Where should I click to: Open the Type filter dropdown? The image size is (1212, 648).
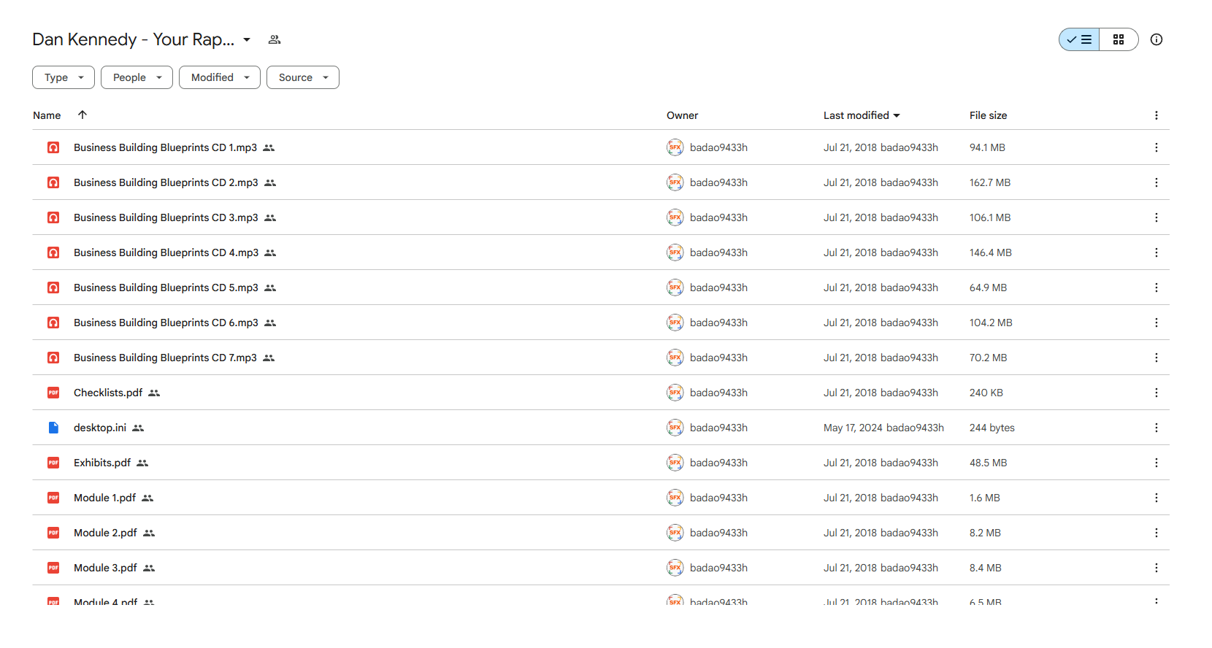(x=64, y=77)
